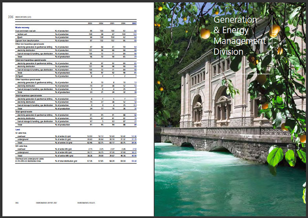Viewport: 308px width, 218px height.
Task: Click the turquoise river water in the photo
Action: click(x=220, y=180)
